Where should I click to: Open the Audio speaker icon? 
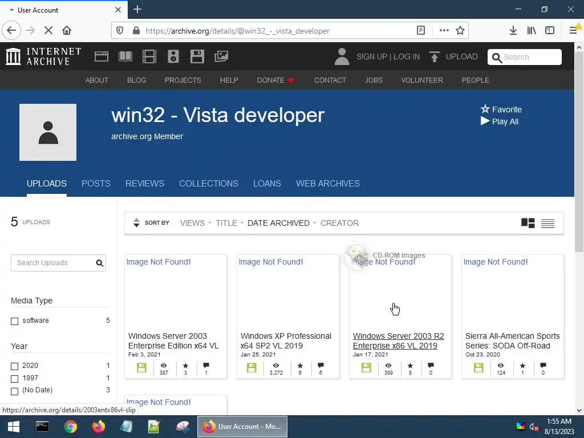[x=173, y=56]
